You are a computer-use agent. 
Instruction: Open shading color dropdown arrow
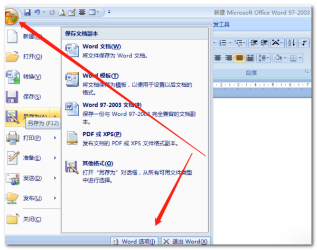pos(285,58)
